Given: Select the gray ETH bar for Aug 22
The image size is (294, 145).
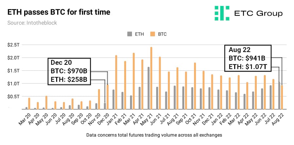Looking at the screenshot, I should click(279, 96).
